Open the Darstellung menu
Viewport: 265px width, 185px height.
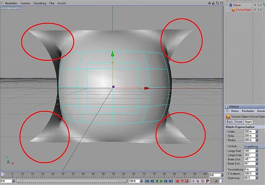point(40,3)
